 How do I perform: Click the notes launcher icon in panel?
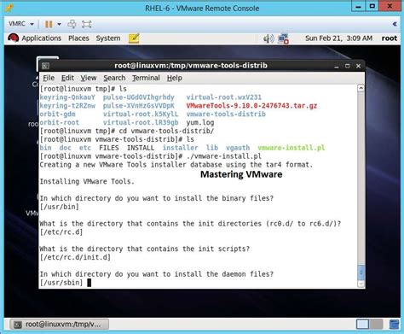134,38
